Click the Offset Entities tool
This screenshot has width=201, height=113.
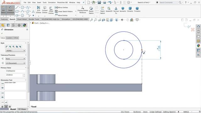[x=51, y=10]
